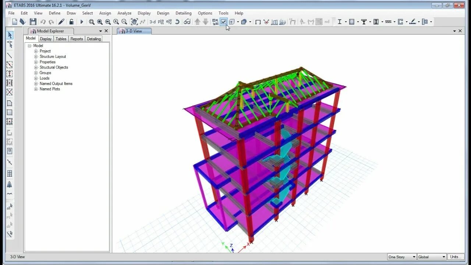
Task: Move down in list arrow icon
Action: click(205, 22)
